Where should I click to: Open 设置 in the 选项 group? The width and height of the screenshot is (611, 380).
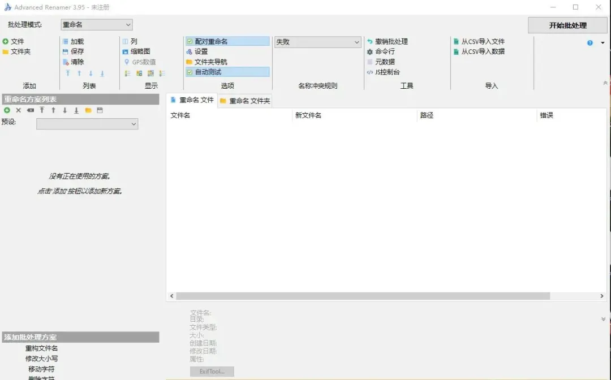[197, 51]
